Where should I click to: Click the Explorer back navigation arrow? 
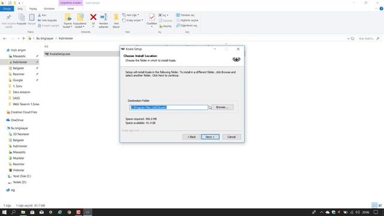click(x=5, y=38)
